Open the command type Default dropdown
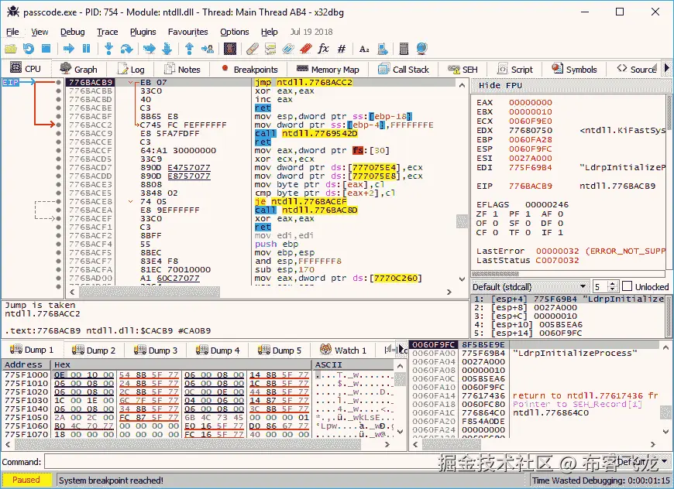 (641, 462)
